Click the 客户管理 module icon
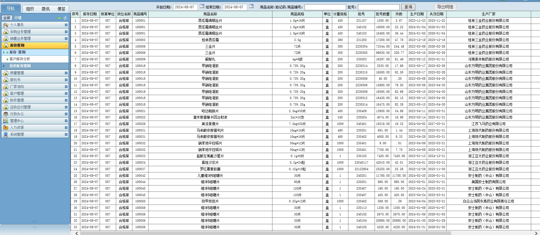This screenshot has height=235, width=540. point(5,94)
